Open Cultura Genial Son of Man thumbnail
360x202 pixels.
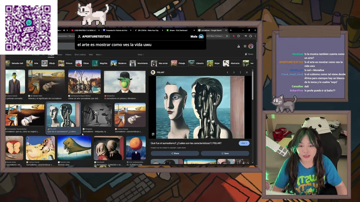(x=15, y=82)
